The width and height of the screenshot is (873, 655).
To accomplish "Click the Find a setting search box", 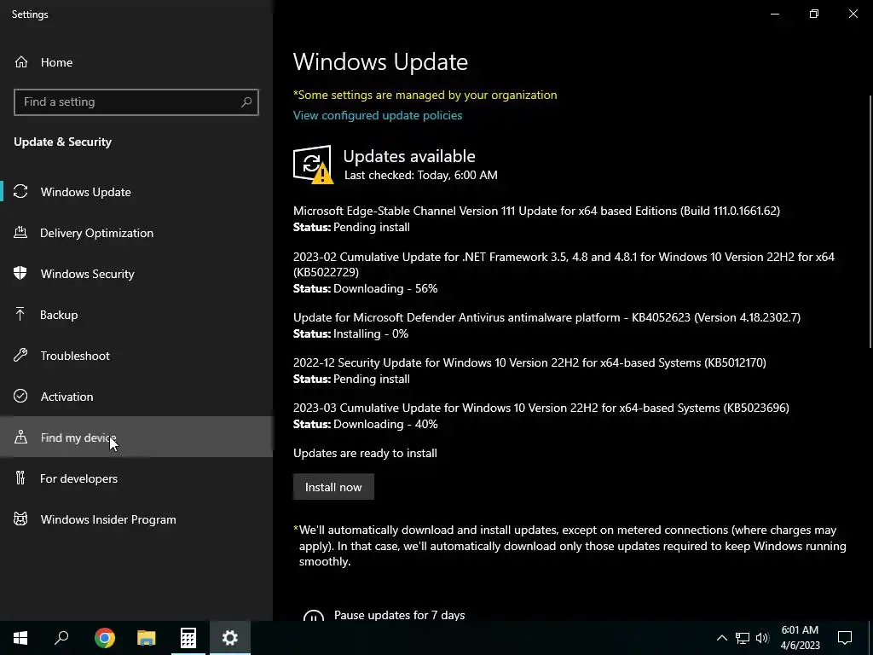I will (x=136, y=102).
